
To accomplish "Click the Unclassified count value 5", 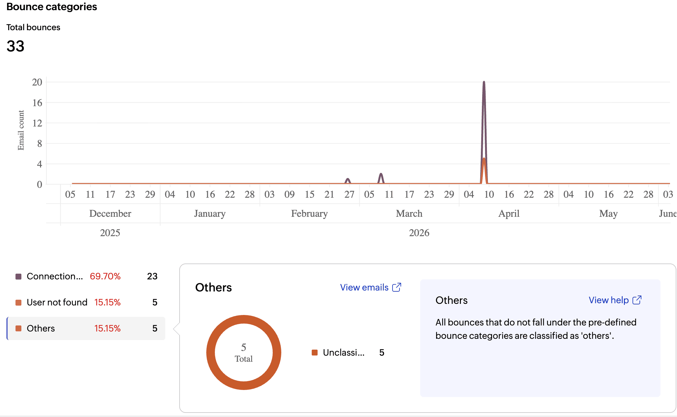I will pyautogui.click(x=382, y=352).
